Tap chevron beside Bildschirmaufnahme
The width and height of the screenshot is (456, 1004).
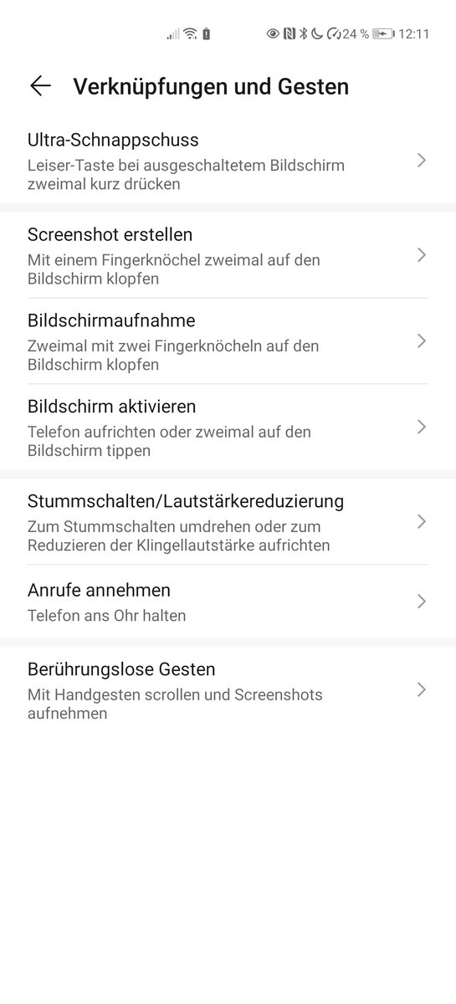point(422,341)
